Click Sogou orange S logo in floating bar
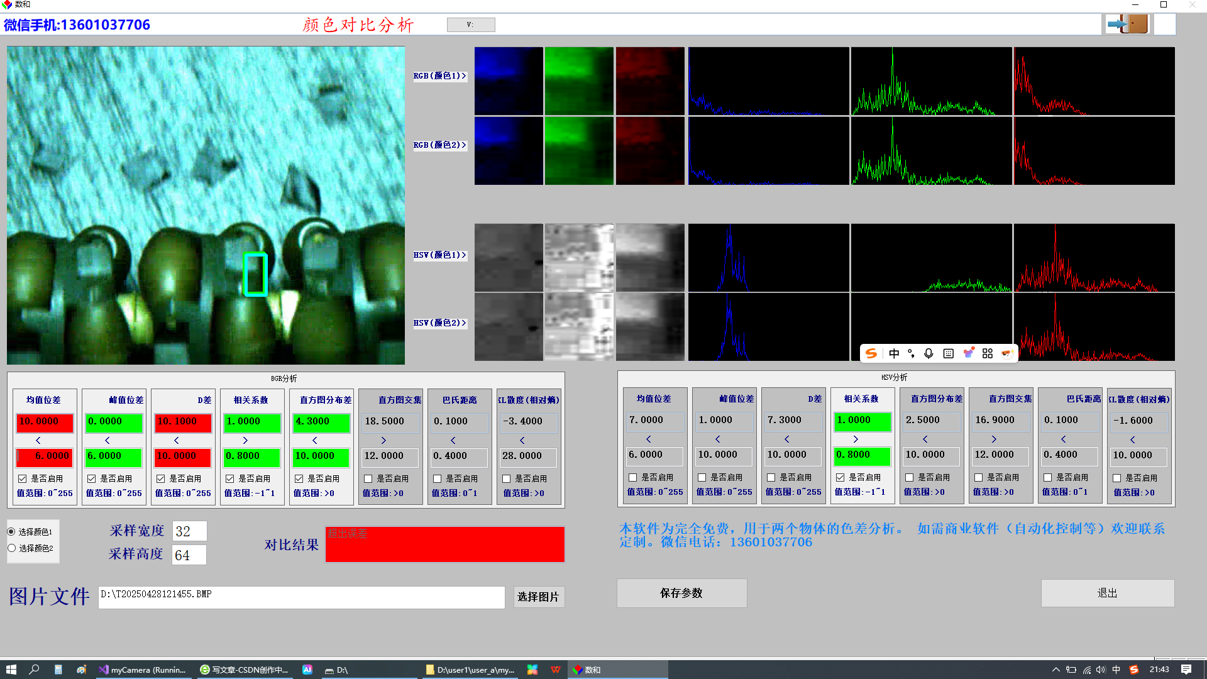Viewport: 1207px width, 679px height. [871, 353]
